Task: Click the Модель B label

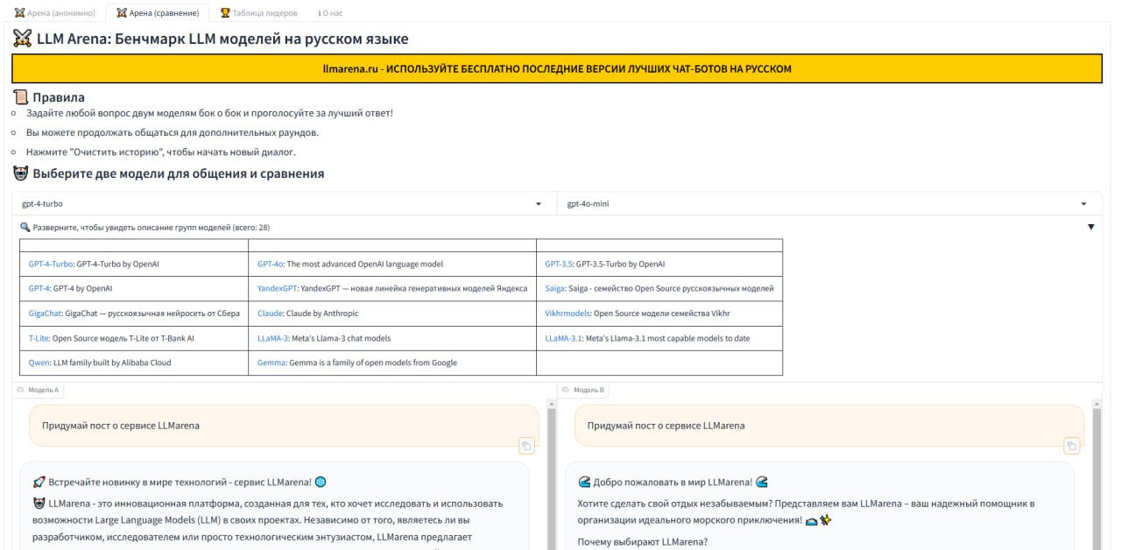Action: (583, 390)
